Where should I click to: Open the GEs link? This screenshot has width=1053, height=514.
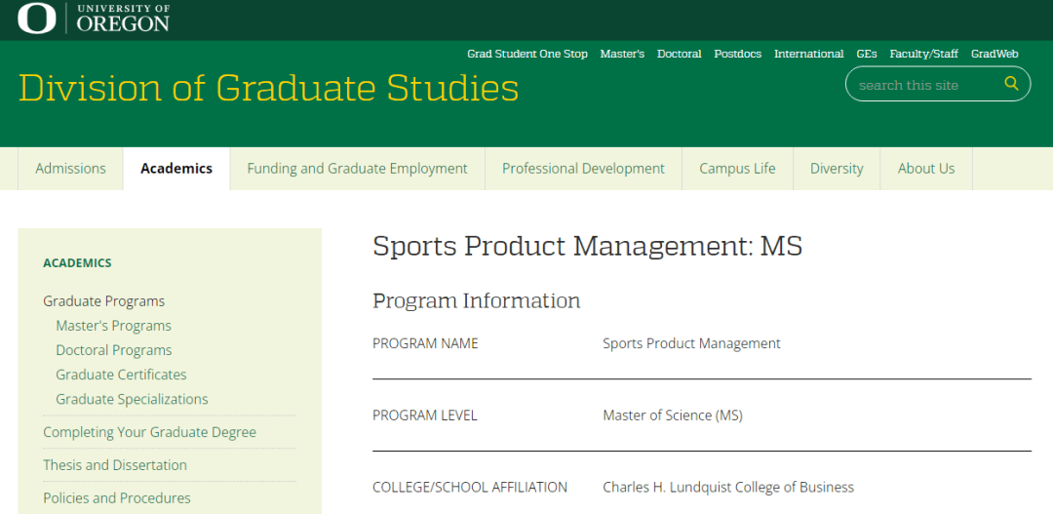867,54
